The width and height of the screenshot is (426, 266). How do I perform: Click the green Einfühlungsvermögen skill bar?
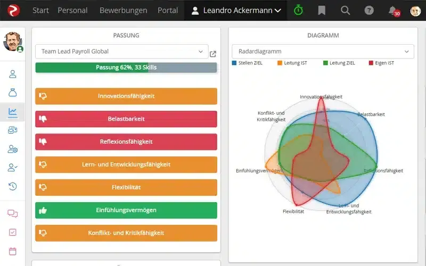[126, 210]
